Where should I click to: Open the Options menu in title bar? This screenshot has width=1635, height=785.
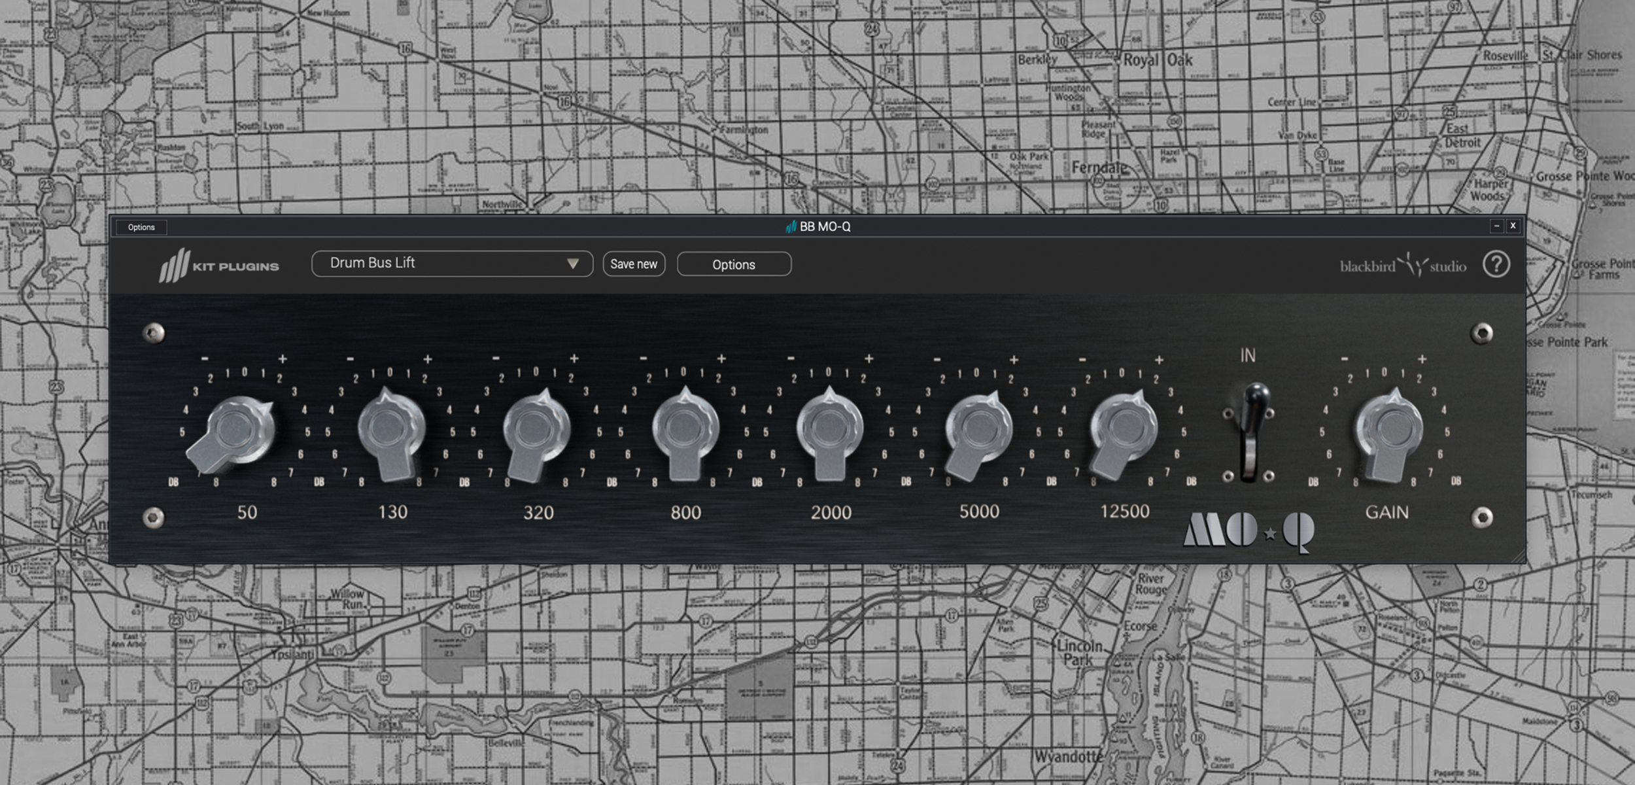pos(141,227)
